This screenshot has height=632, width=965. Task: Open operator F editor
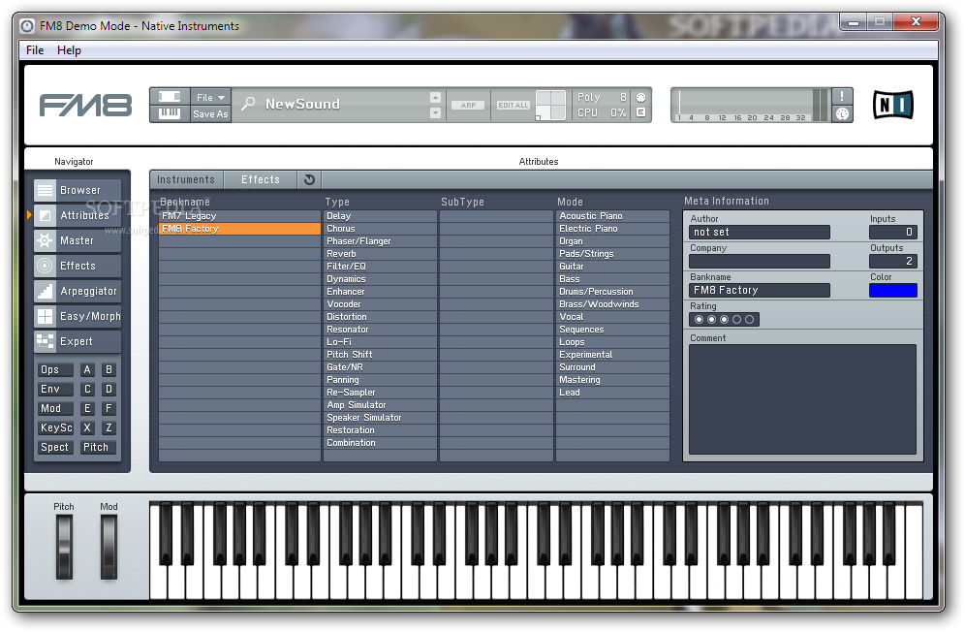click(109, 408)
